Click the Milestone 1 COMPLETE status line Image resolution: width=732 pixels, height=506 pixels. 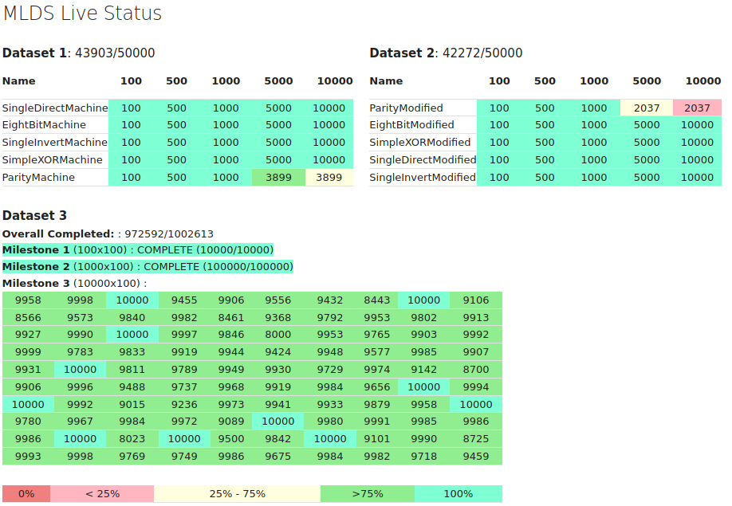coord(138,250)
